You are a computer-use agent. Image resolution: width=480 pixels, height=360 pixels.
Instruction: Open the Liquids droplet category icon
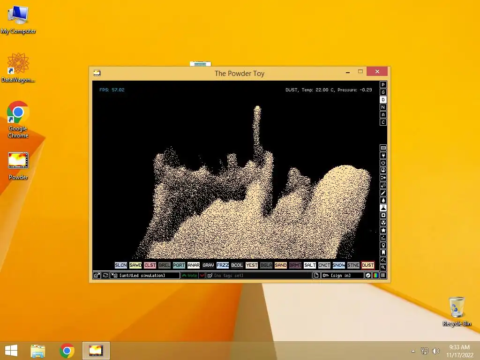point(383,200)
